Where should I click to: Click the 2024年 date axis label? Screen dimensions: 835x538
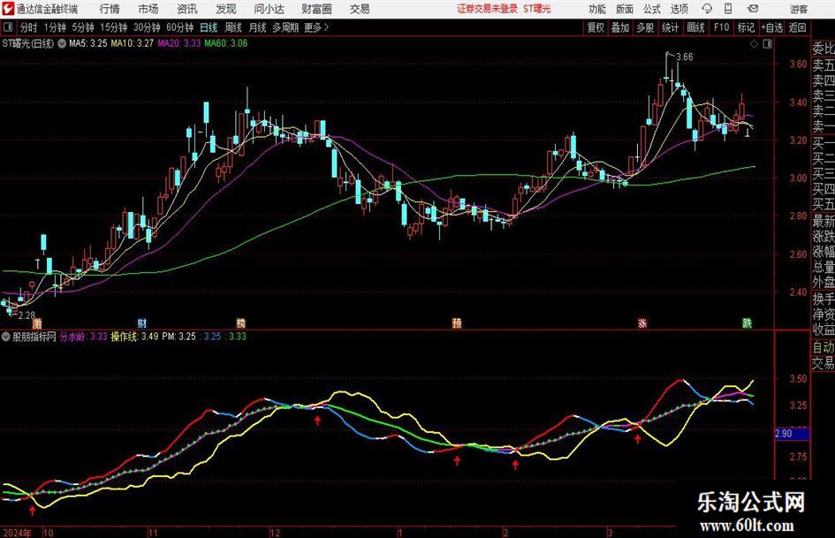(17, 533)
